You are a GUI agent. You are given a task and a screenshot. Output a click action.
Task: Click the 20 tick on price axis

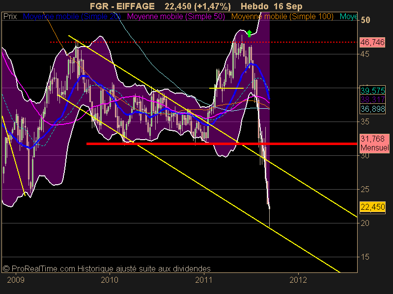tap(365, 223)
